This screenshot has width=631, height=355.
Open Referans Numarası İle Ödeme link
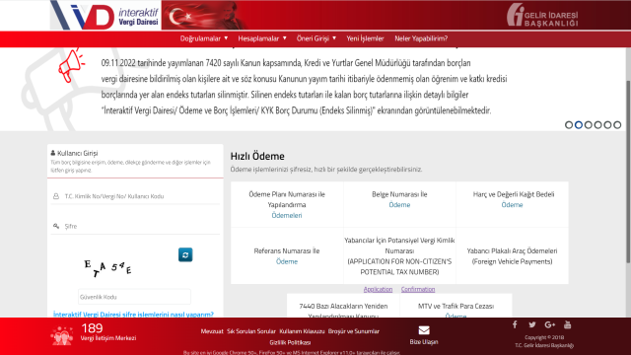point(287,261)
